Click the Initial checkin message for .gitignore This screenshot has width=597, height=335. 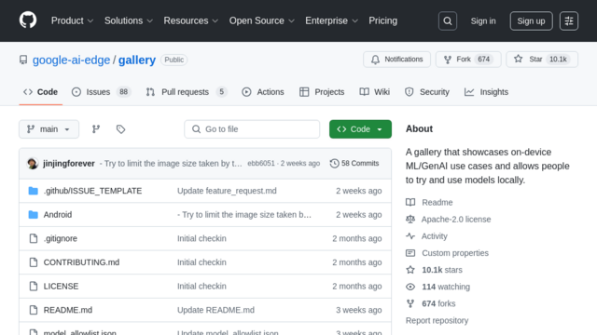tap(201, 238)
